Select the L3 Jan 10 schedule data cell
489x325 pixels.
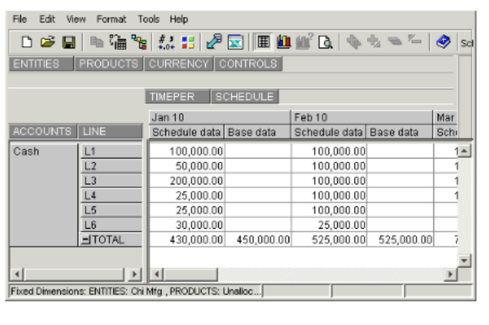point(187,180)
